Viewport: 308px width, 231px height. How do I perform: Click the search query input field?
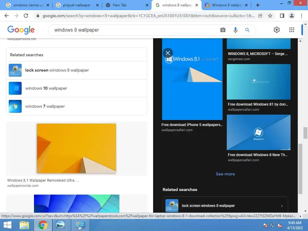pos(134,30)
